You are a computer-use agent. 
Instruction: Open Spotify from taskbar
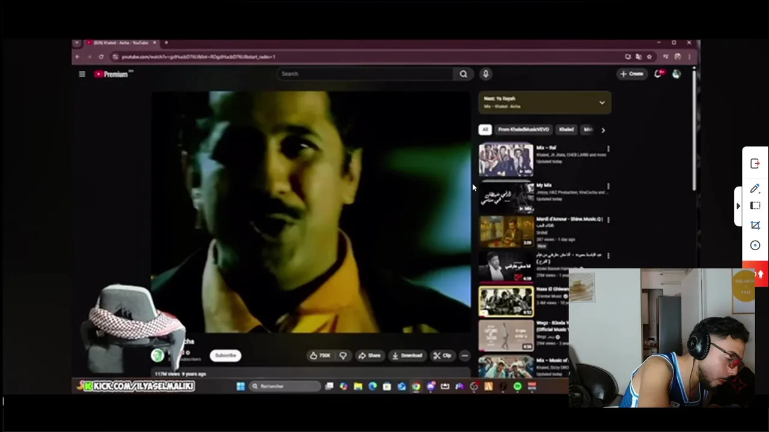coord(517,386)
